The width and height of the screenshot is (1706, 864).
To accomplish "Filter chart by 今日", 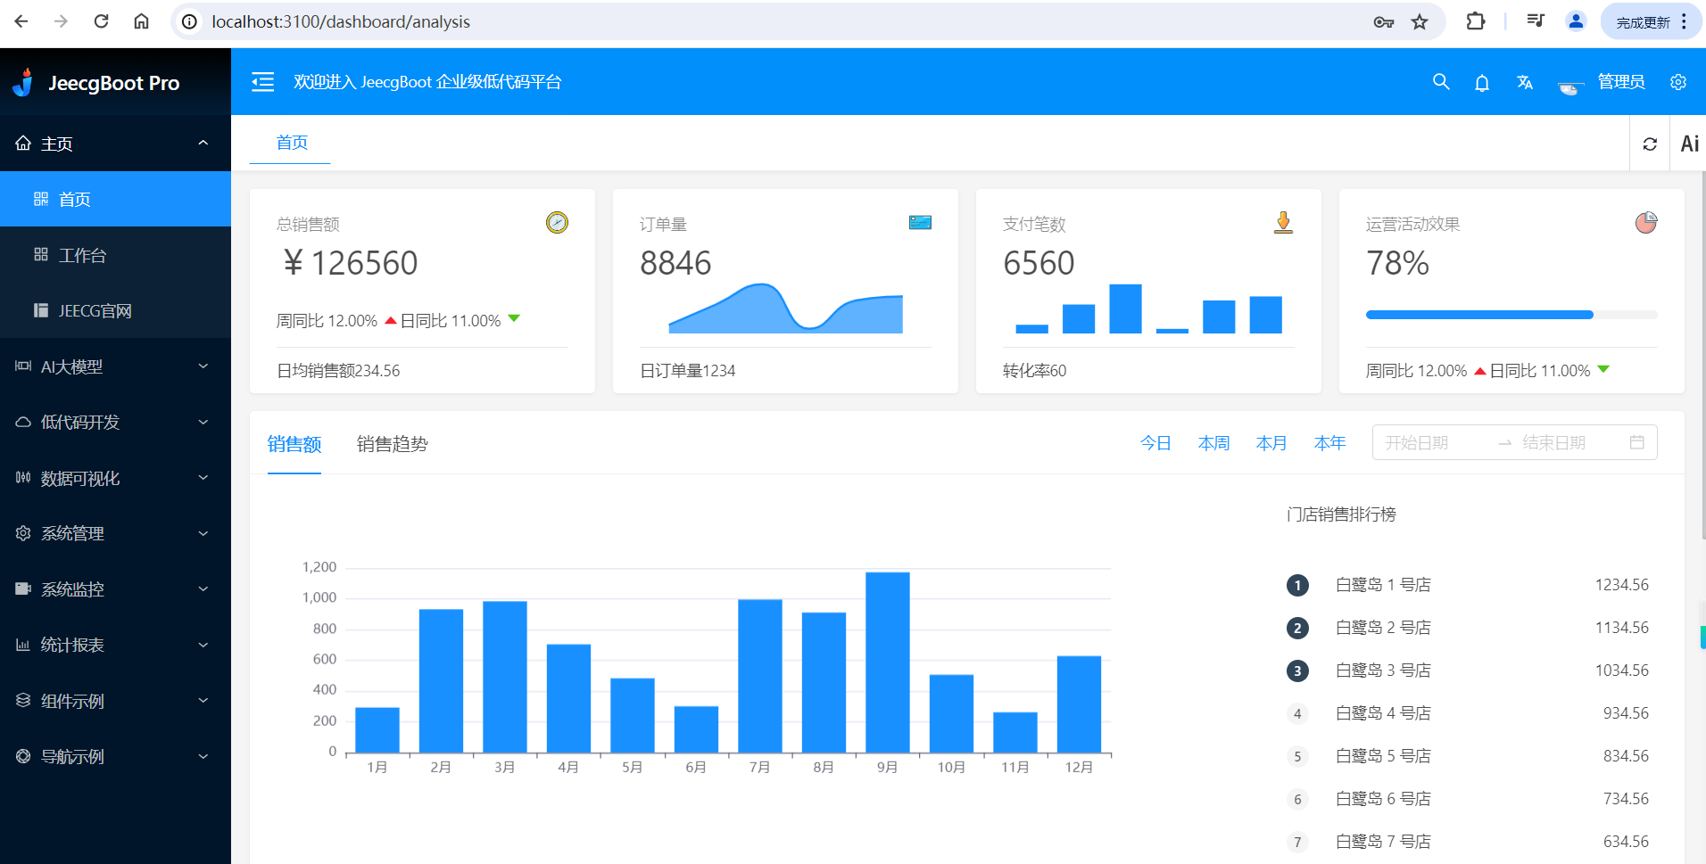I will point(1155,443).
